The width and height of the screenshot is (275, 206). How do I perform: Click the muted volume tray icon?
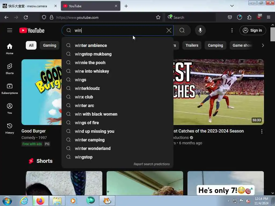248,201
